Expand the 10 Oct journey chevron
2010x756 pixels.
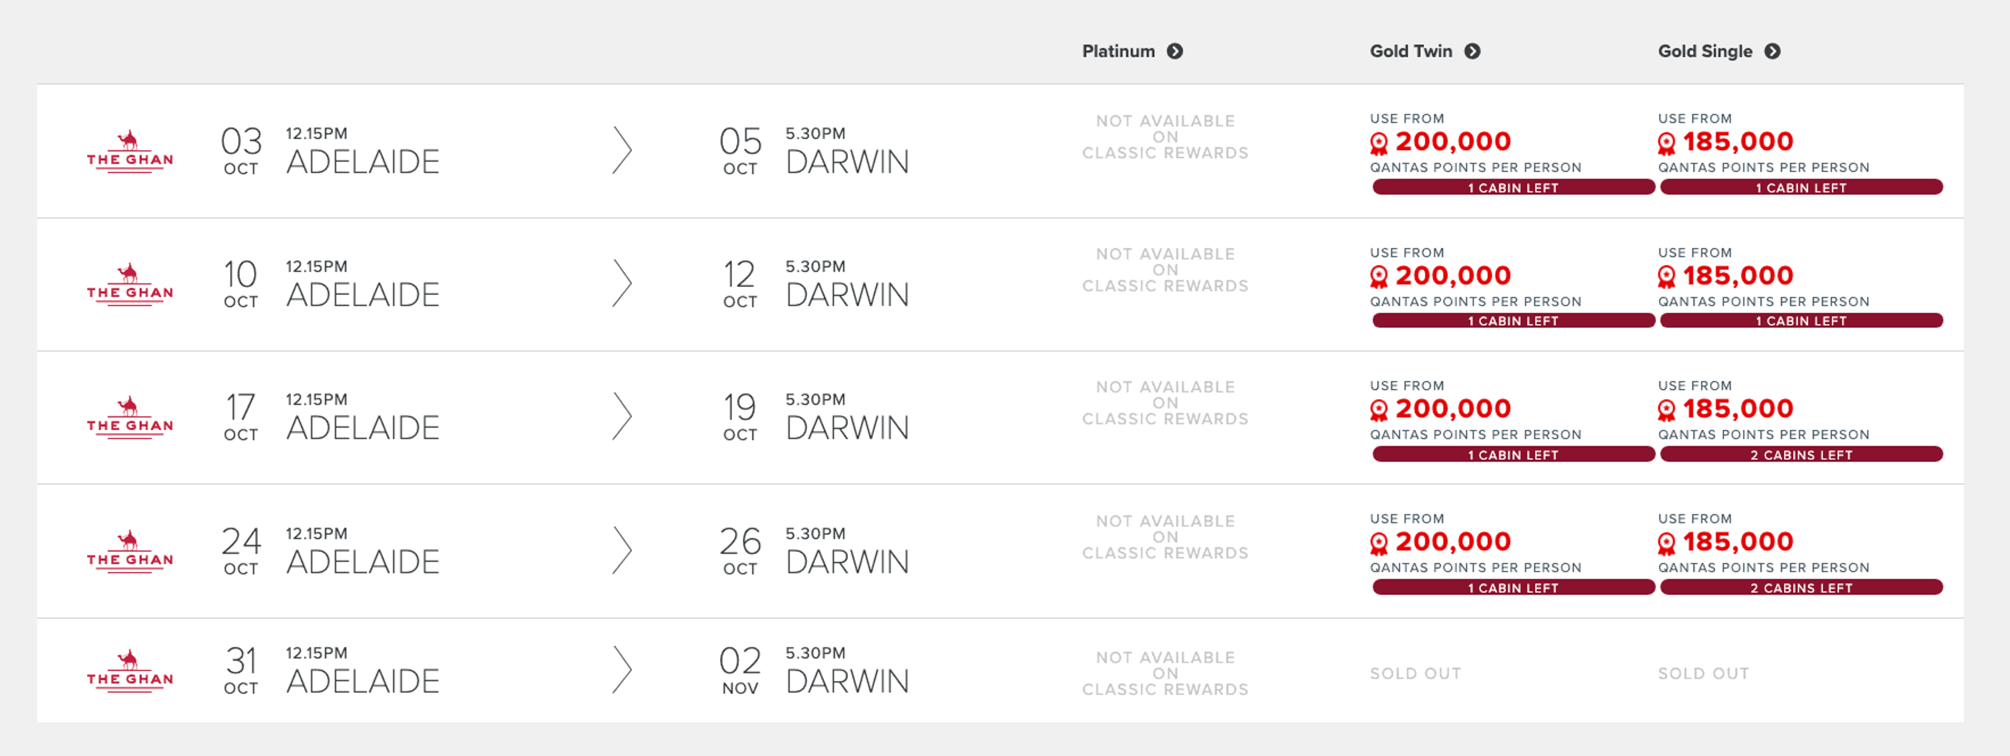tap(621, 283)
